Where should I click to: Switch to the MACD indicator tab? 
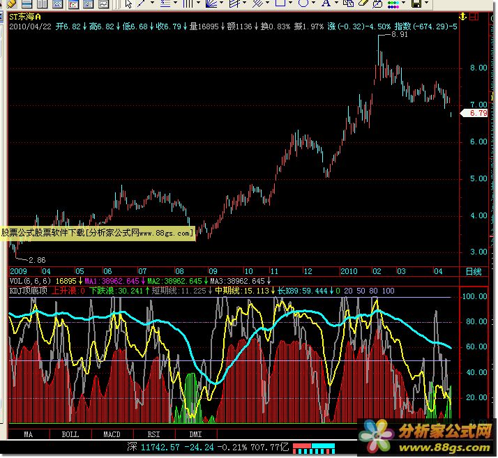pos(112,434)
